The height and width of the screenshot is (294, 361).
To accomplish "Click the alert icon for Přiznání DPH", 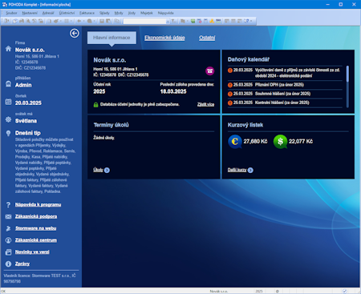I will coord(230,85).
